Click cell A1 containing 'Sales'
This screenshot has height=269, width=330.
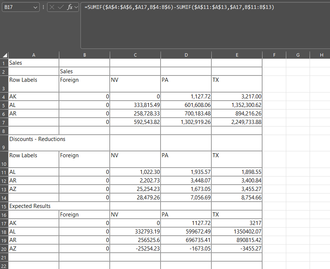34,63
